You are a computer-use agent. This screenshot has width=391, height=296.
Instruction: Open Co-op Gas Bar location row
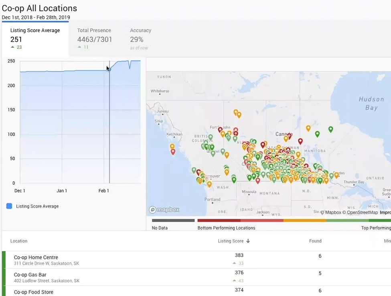(x=197, y=277)
